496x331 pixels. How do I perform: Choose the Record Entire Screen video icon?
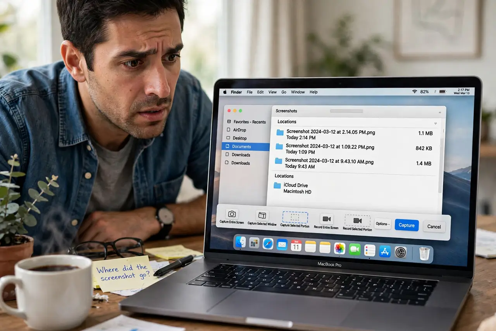tap(326, 219)
